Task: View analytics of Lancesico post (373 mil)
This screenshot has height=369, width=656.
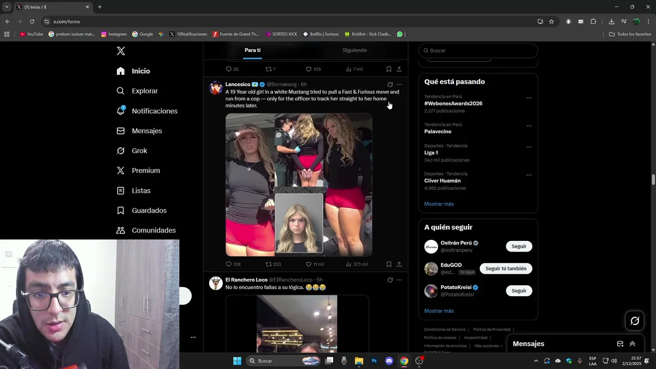Action: (357, 264)
